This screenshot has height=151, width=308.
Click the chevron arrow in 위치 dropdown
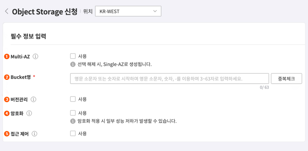tap(154, 12)
